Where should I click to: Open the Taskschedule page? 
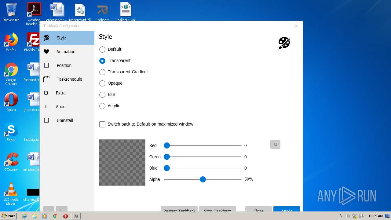[67, 79]
